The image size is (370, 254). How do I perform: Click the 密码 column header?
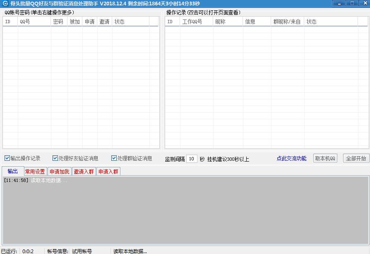pyautogui.click(x=59, y=22)
